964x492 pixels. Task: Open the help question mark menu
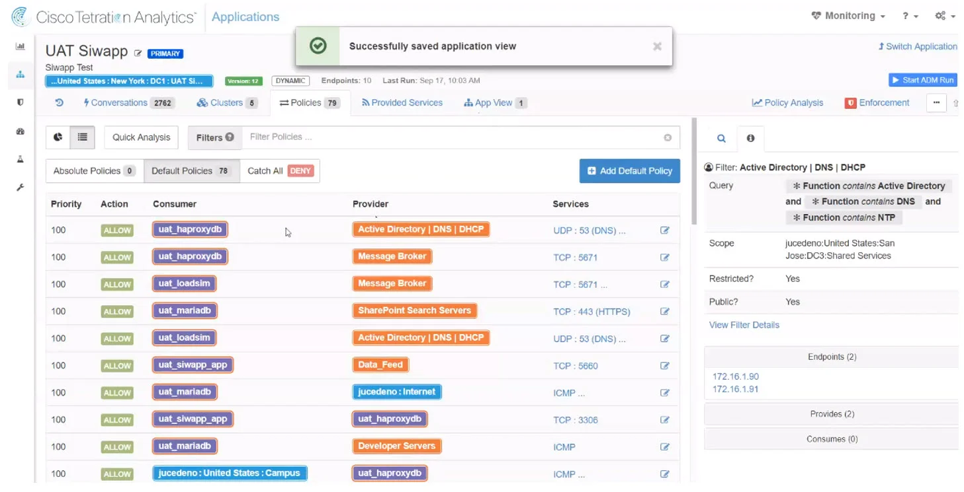(910, 16)
